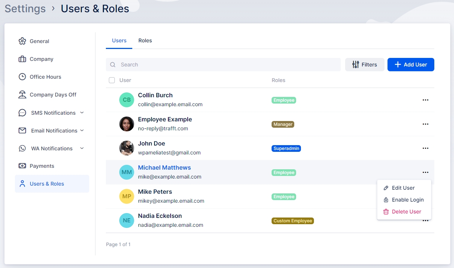Screen dimensions: 454x268
Task: Open three-dot menu for Employee Example
Action: (425, 124)
